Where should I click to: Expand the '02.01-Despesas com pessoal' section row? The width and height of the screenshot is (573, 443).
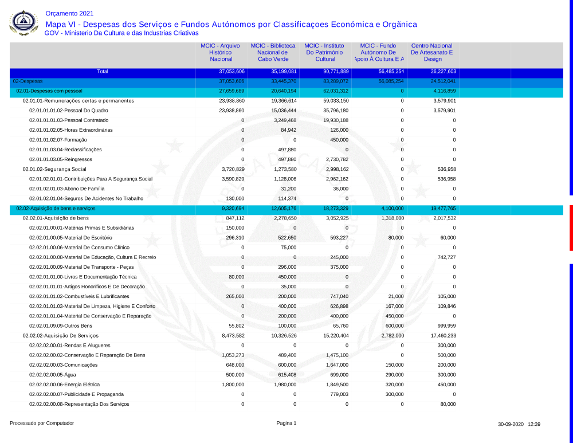49,91
